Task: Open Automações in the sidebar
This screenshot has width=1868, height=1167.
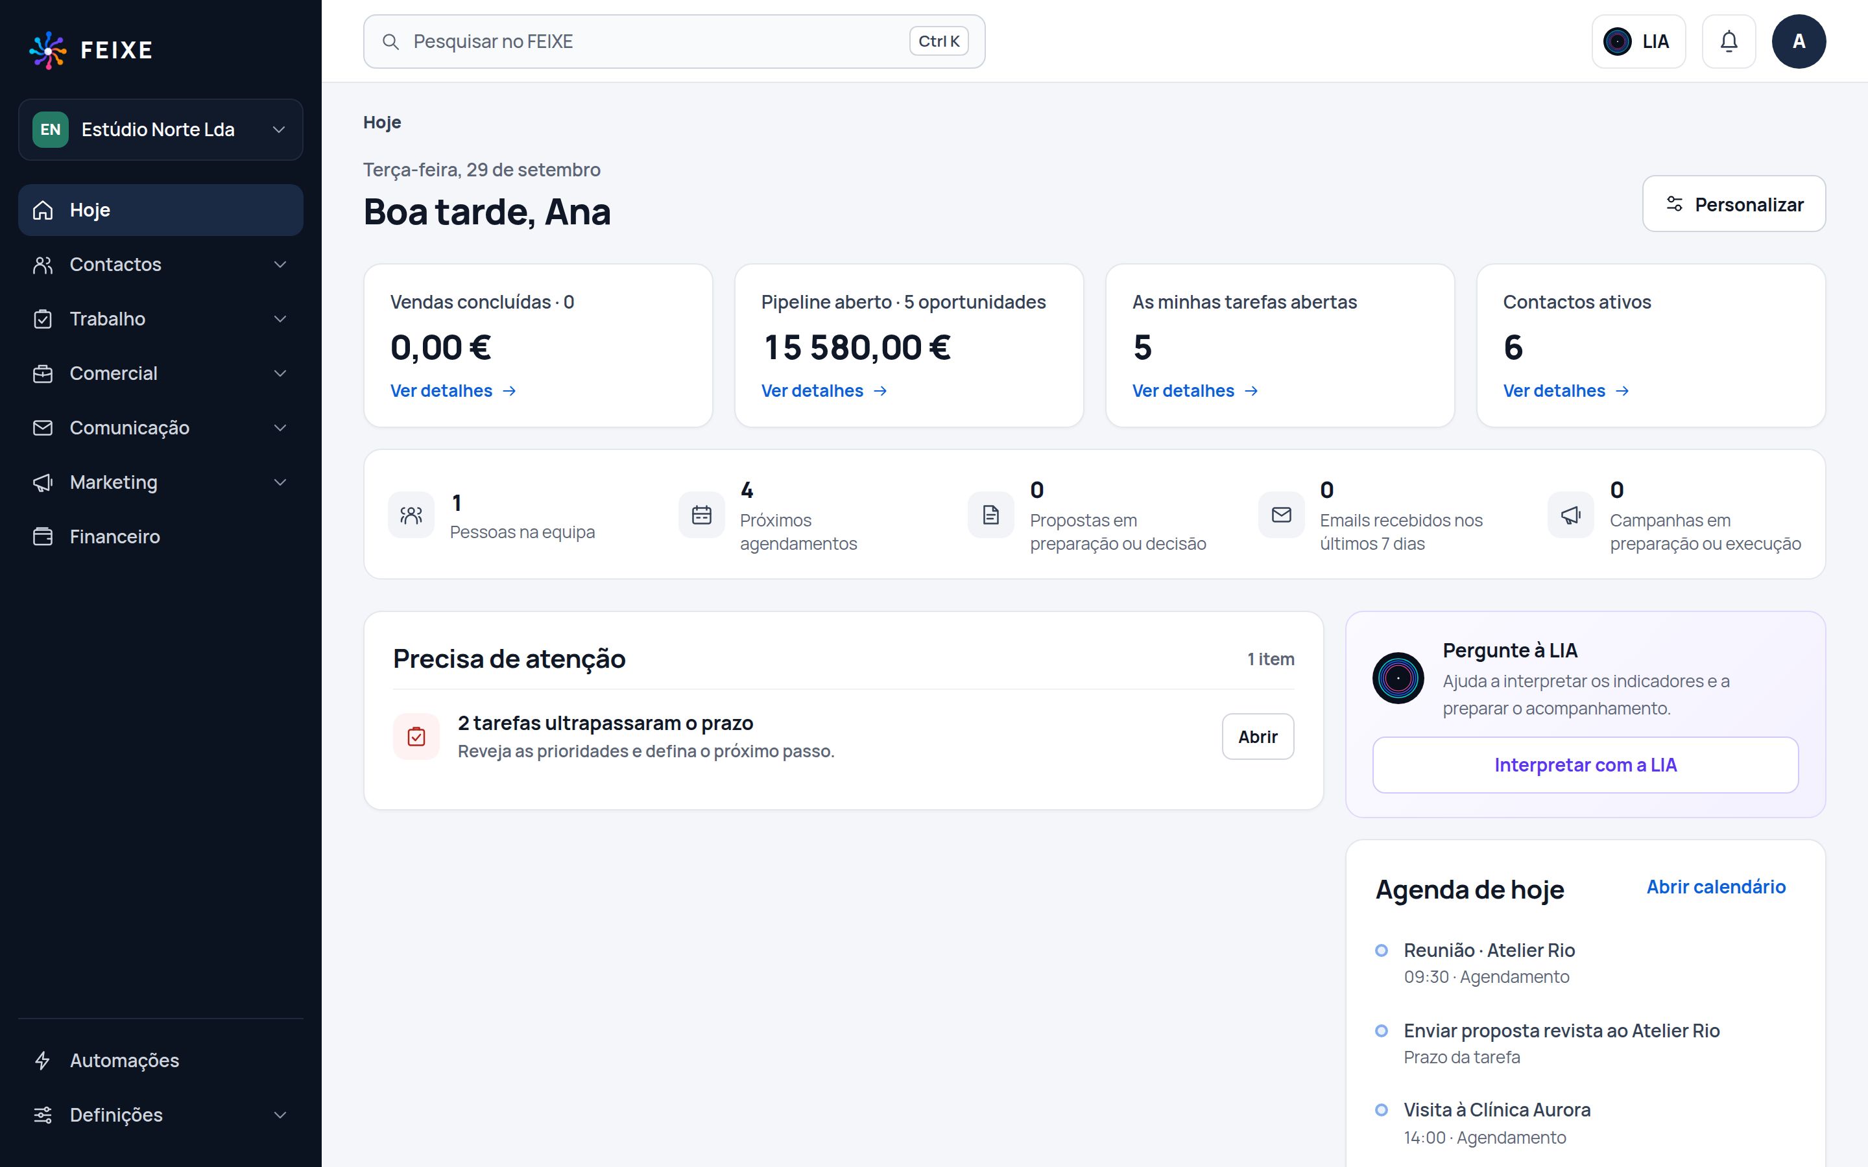Action: pyautogui.click(x=161, y=1060)
